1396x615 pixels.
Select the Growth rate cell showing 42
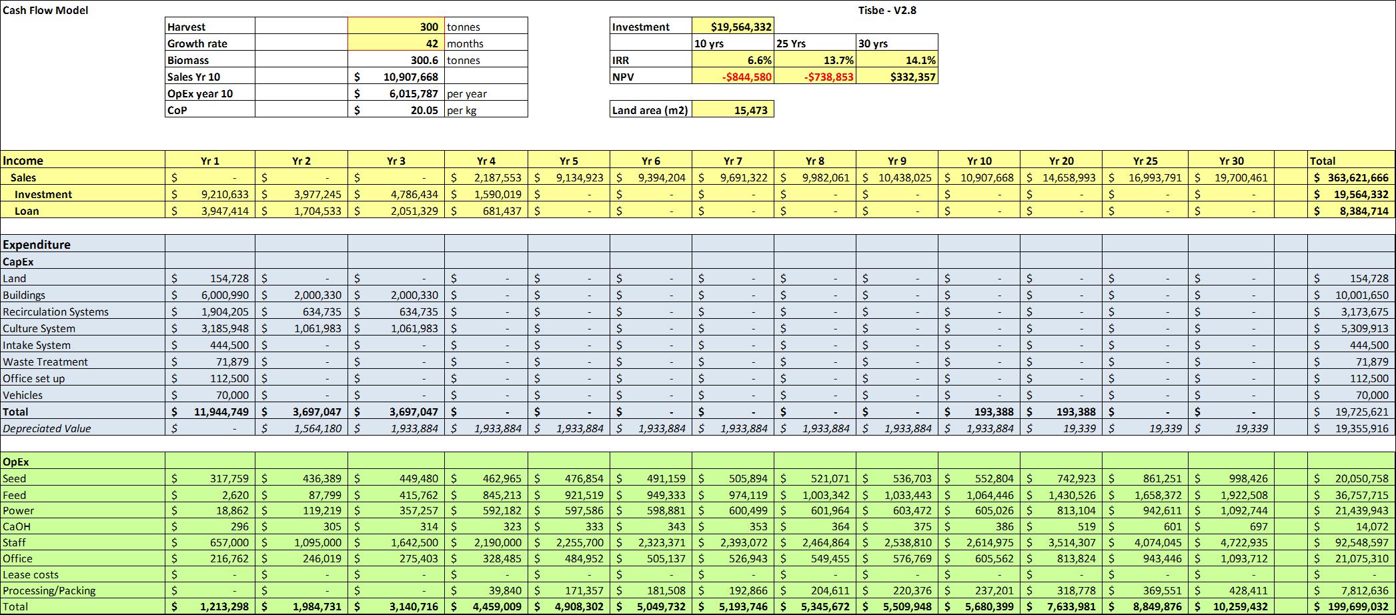pyautogui.click(x=396, y=43)
